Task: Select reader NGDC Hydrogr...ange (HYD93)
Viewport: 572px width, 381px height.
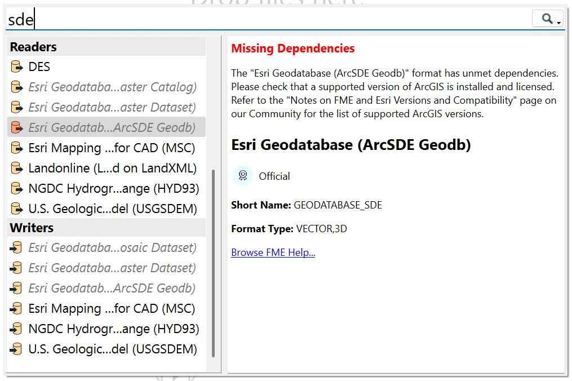Action: click(107, 188)
